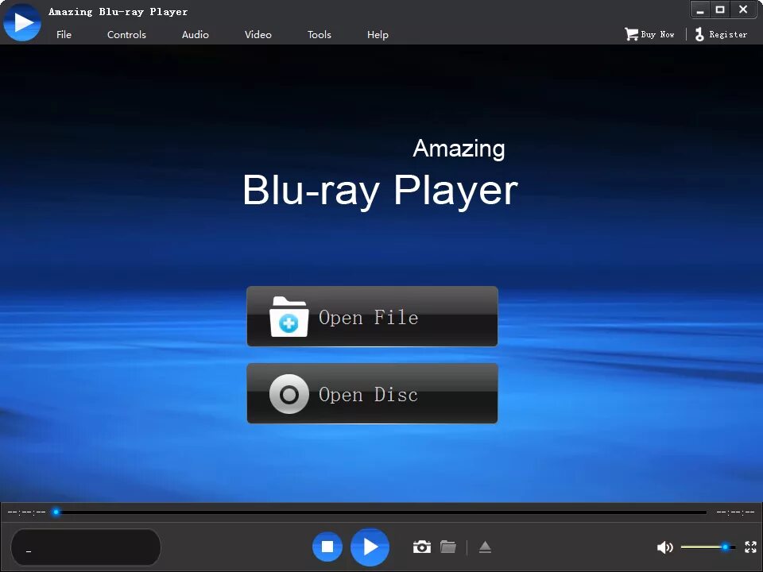Click the playback progress seek bar
763x572 pixels.
(x=381, y=512)
